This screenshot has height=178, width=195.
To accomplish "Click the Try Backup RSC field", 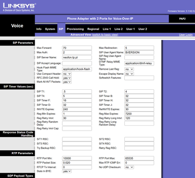I will 77,148.
